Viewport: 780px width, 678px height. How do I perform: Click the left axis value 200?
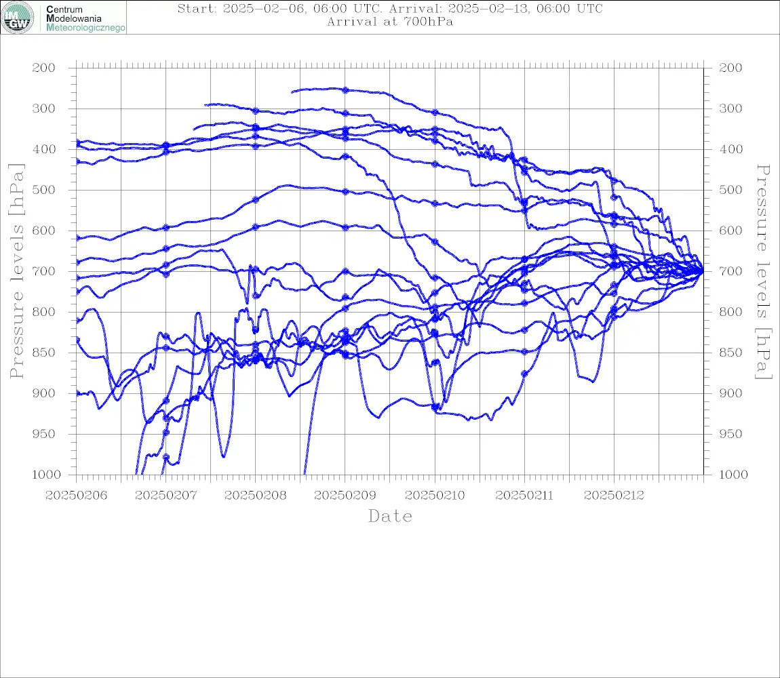44,68
